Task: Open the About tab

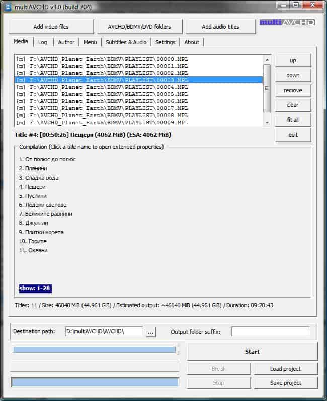Action: click(192, 42)
